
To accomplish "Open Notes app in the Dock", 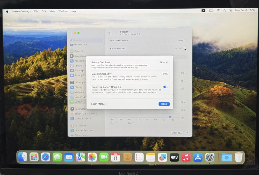I will 151,157.
